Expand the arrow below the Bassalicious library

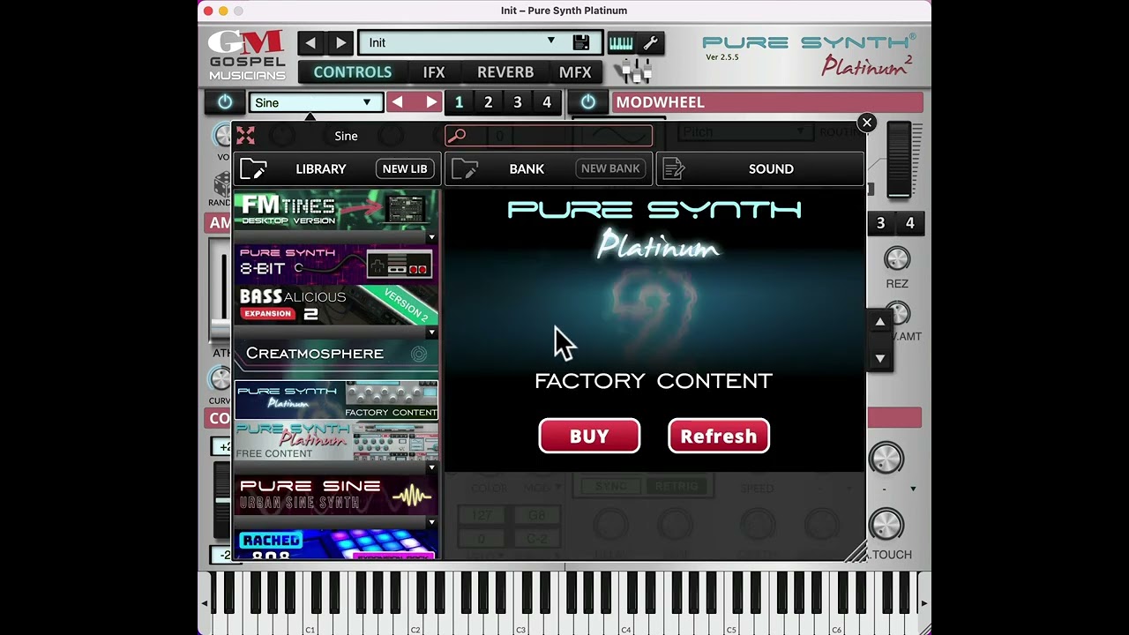(431, 332)
